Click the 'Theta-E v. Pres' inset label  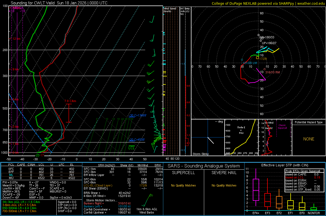241,130
